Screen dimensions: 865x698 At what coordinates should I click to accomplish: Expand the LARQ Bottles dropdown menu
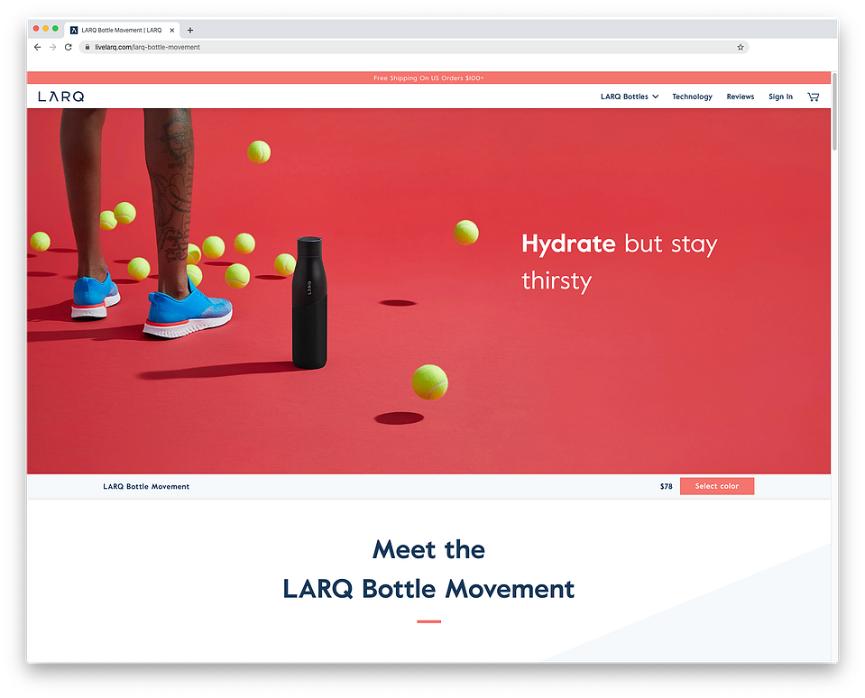(x=630, y=96)
